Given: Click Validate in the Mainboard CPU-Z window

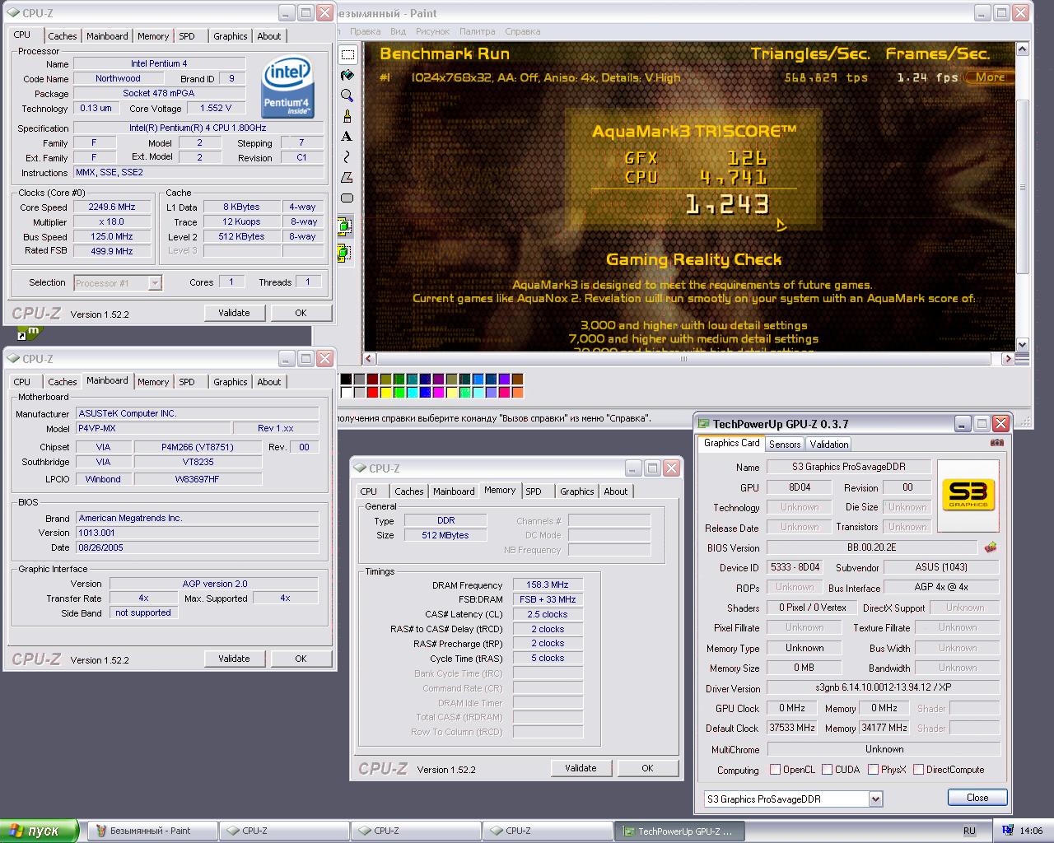Looking at the screenshot, I should [x=234, y=659].
